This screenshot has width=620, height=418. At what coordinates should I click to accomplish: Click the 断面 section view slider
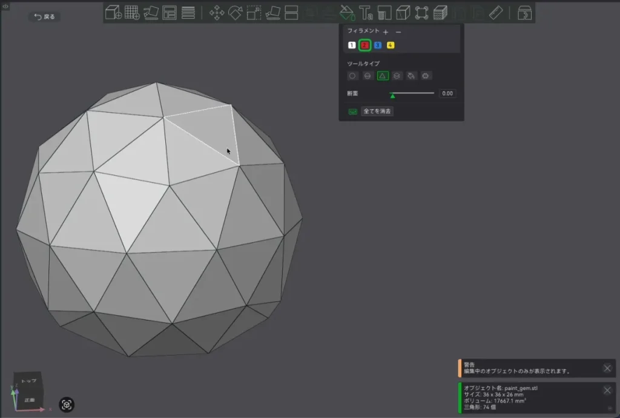point(412,94)
